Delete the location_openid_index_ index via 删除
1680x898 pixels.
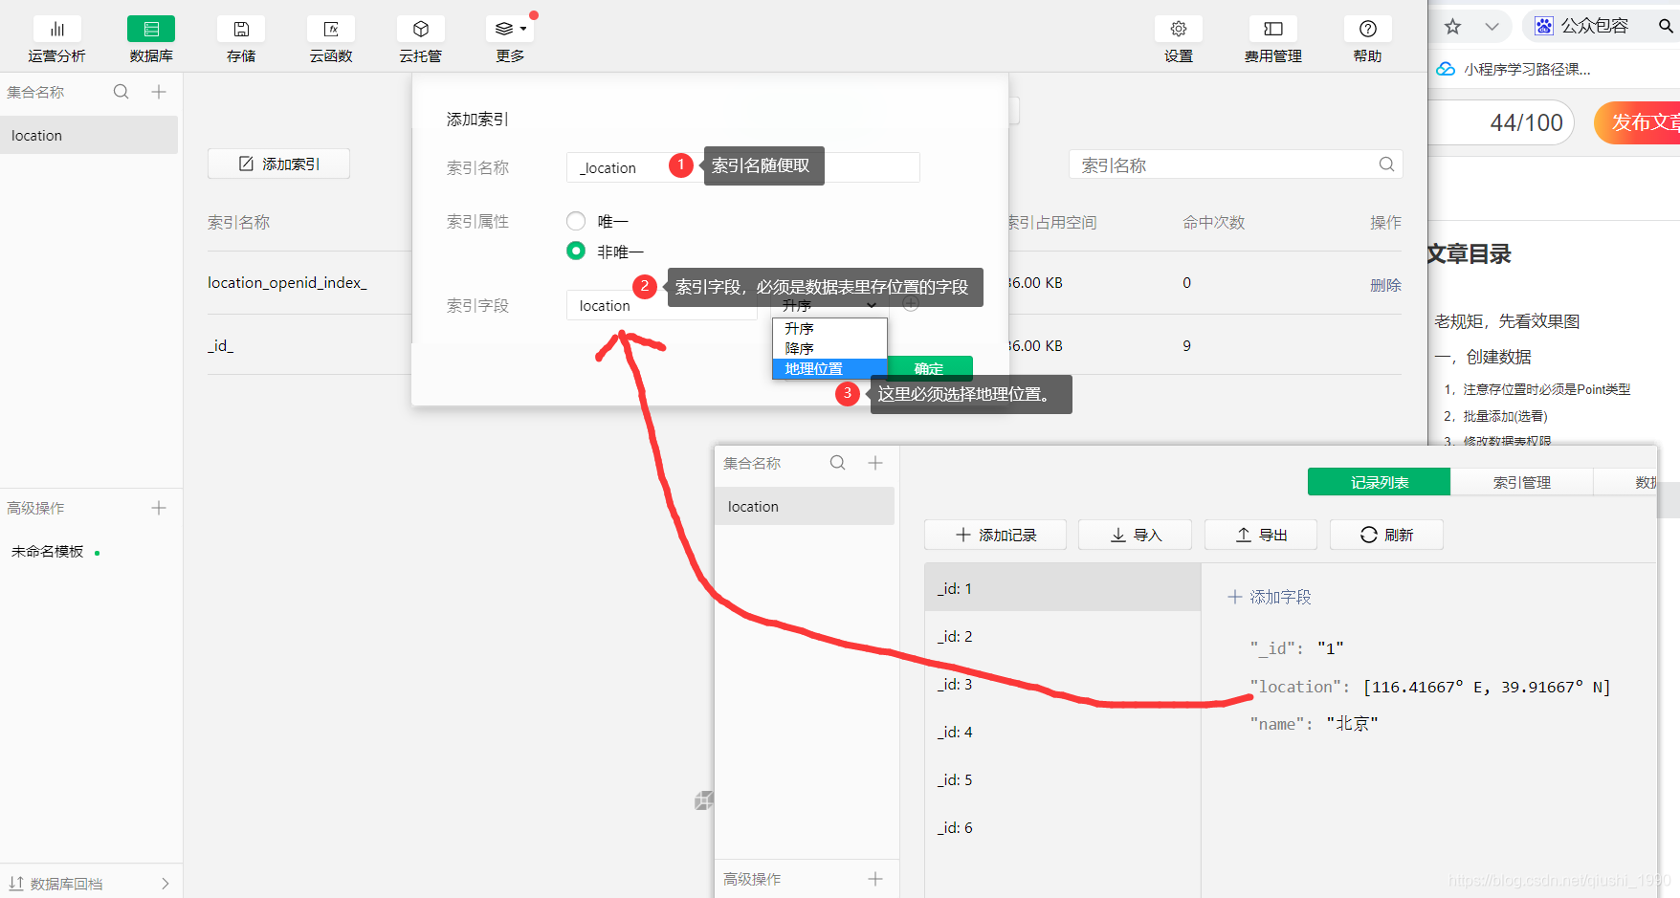point(1385,284)
